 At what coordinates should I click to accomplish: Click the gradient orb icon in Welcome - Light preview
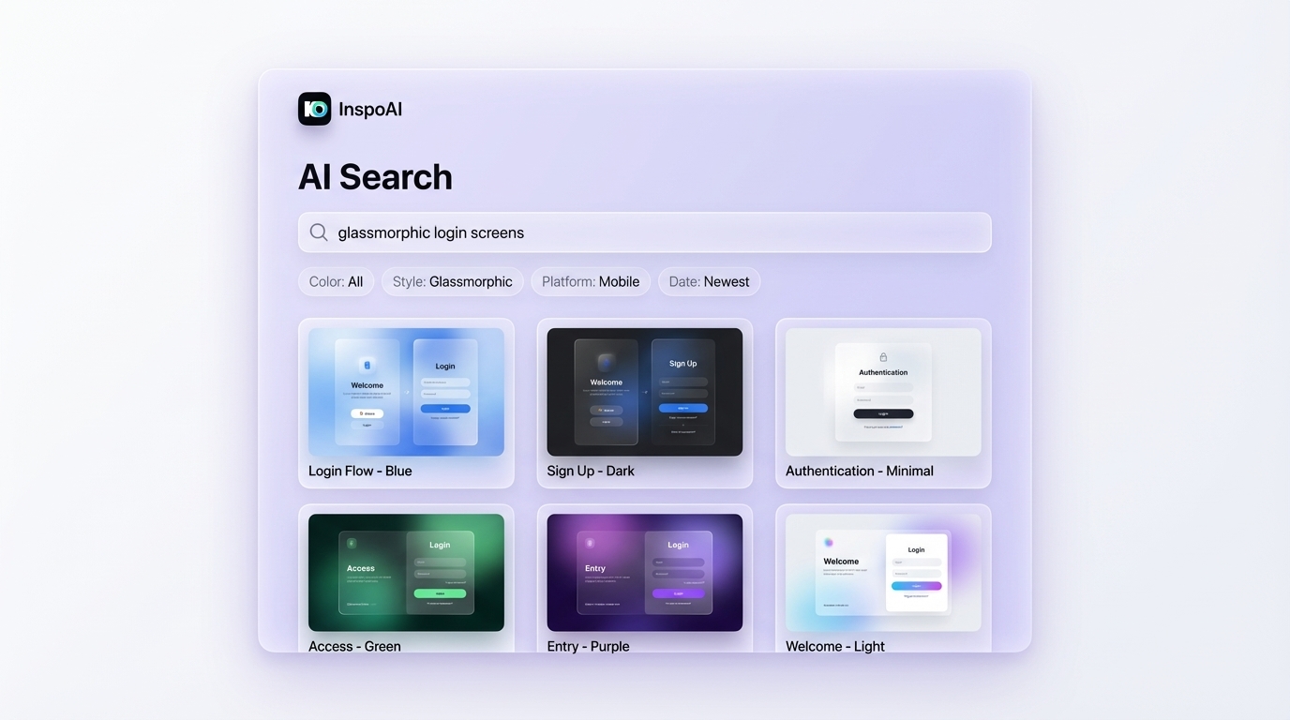(828, 544)
